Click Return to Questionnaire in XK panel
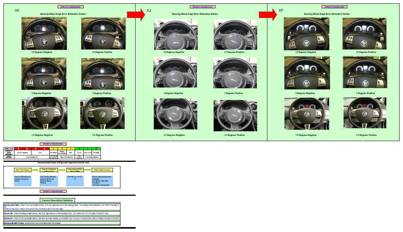The height and width of the screenshot is (232, 403). click(71, 7)
